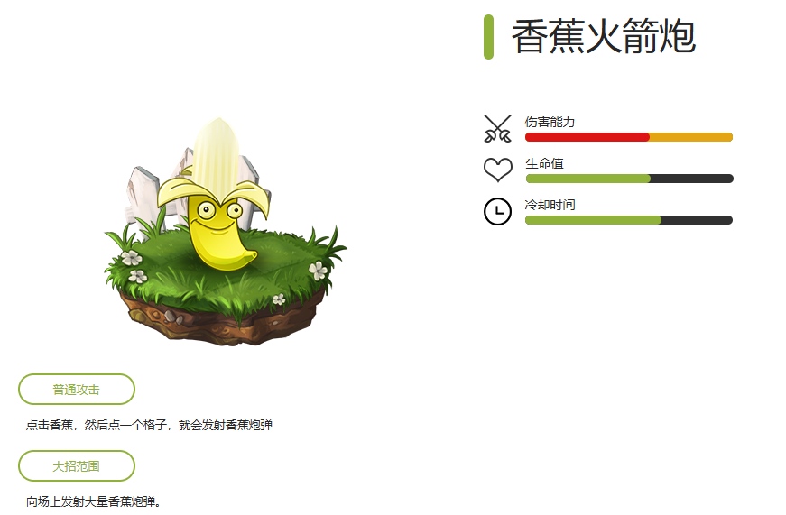This screenshot has width=786, height=515.
Task: Click the orange portion of damage bar
Action: (x=691, y=137)
